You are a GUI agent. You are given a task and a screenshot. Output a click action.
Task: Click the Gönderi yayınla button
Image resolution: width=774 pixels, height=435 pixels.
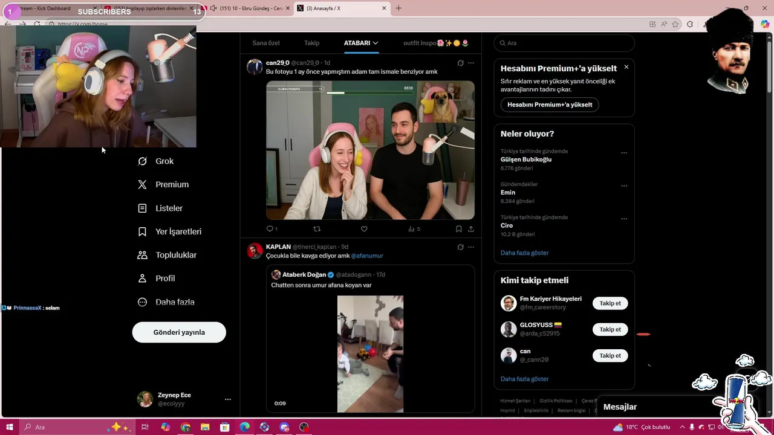coord(179,332)
